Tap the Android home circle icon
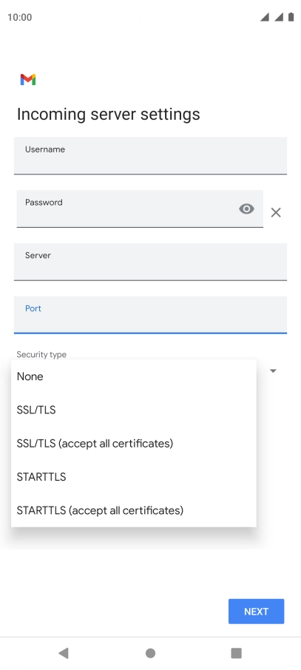Screen dimensions: 301x670 pyautogui.click(x=150, y=653)
